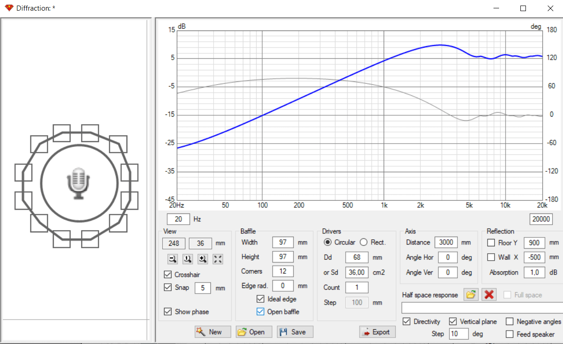This screenshot has width=563, height=344.
Task: Clear half space response with red X
Action: point(489,295)
